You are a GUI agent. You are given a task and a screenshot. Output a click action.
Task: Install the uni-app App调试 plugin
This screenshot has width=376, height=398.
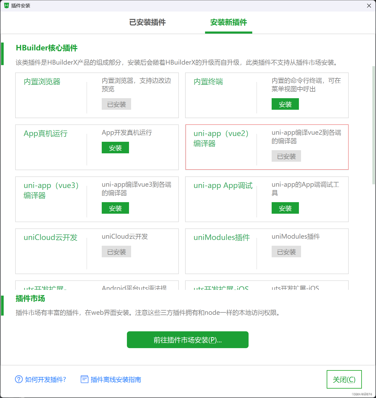coord(285,208)
